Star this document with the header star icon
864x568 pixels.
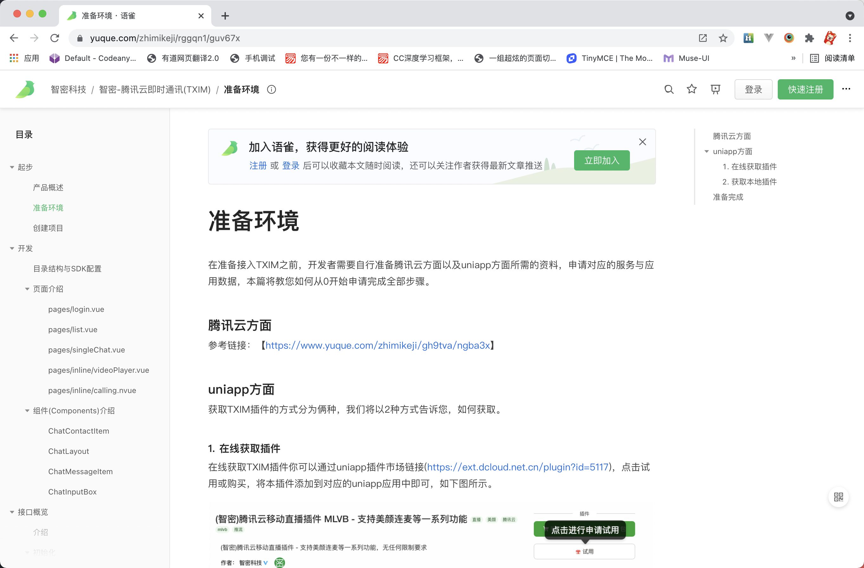click(691, 89)
